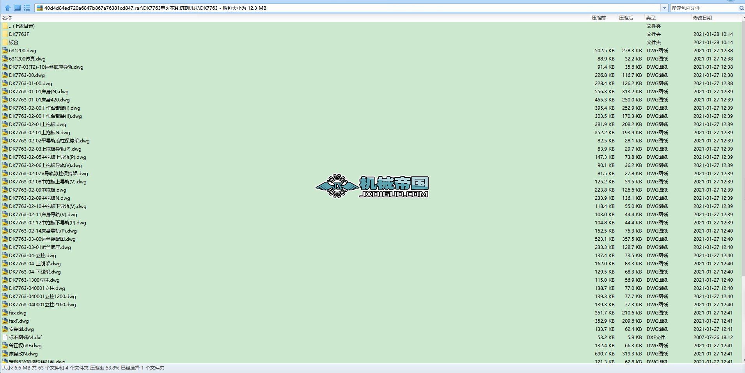Sort files by the 压缩前 column header
745x373 pixels.
[x=600, y=17]
